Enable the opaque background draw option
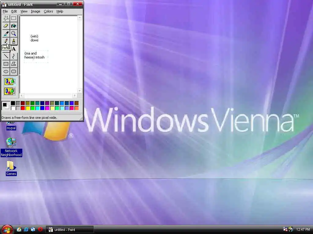The height and width of the screenshot is (234, 313). pyautogui.click(x=10, y=81)
